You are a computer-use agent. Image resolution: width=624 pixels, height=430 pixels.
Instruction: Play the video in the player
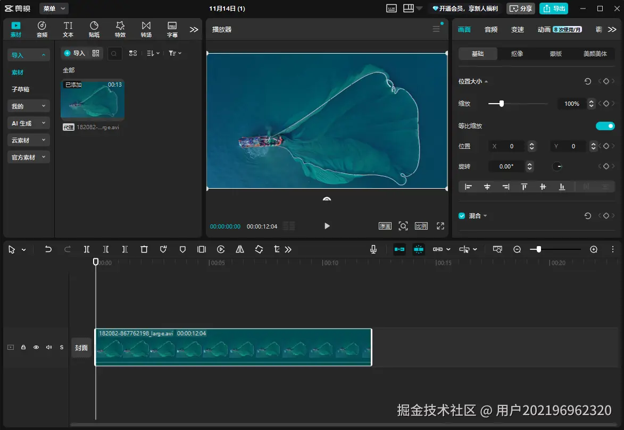coord(327,226)
